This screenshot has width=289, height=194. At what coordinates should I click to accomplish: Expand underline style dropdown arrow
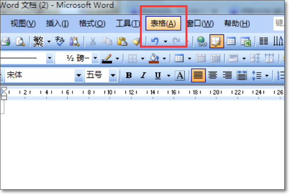point(168,76)
